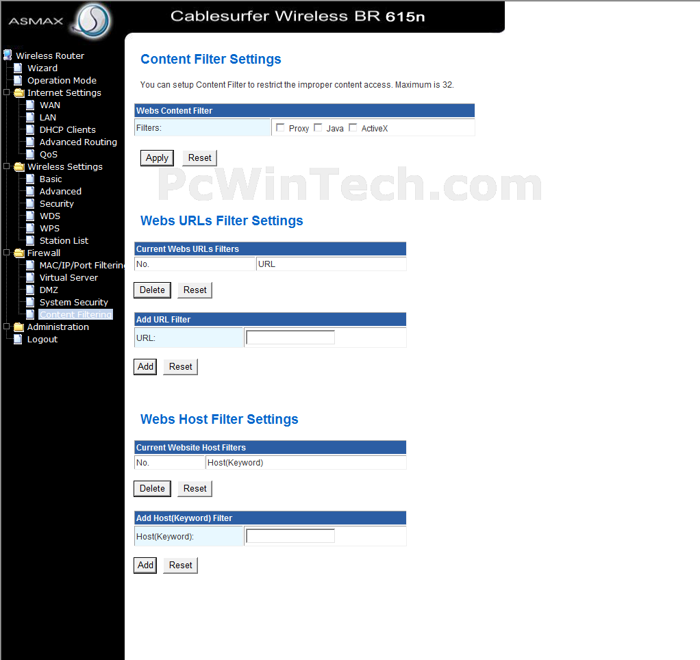Screen dimensions: 700x660
Task: Add the URL filter entry
Action: click(145, 367)
